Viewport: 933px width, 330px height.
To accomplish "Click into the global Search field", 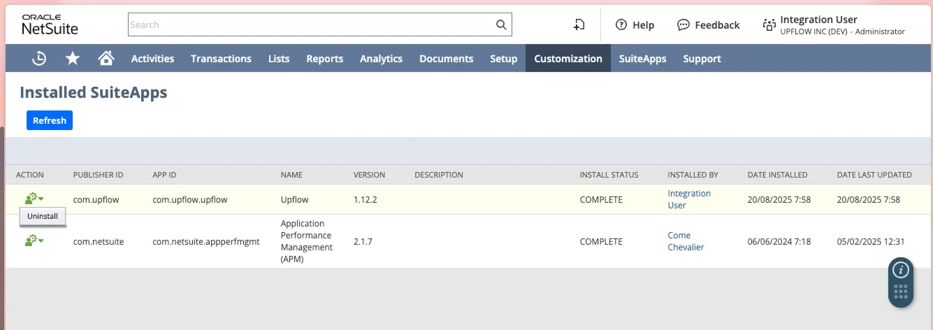I will coord(311,24).
